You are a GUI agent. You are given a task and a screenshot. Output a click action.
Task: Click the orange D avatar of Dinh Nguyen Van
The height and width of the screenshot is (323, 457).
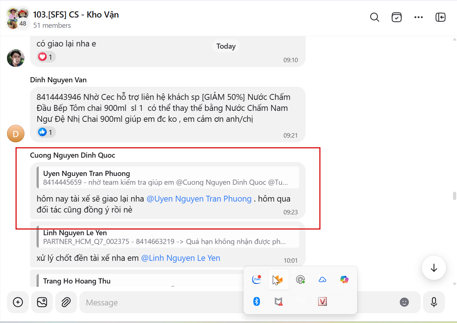16,134
